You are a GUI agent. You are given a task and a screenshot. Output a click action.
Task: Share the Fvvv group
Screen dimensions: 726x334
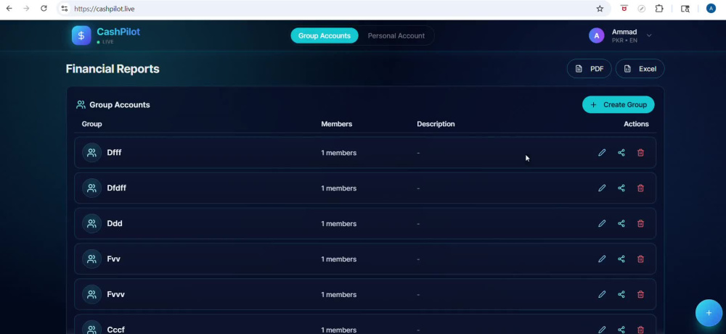[621, 294]
